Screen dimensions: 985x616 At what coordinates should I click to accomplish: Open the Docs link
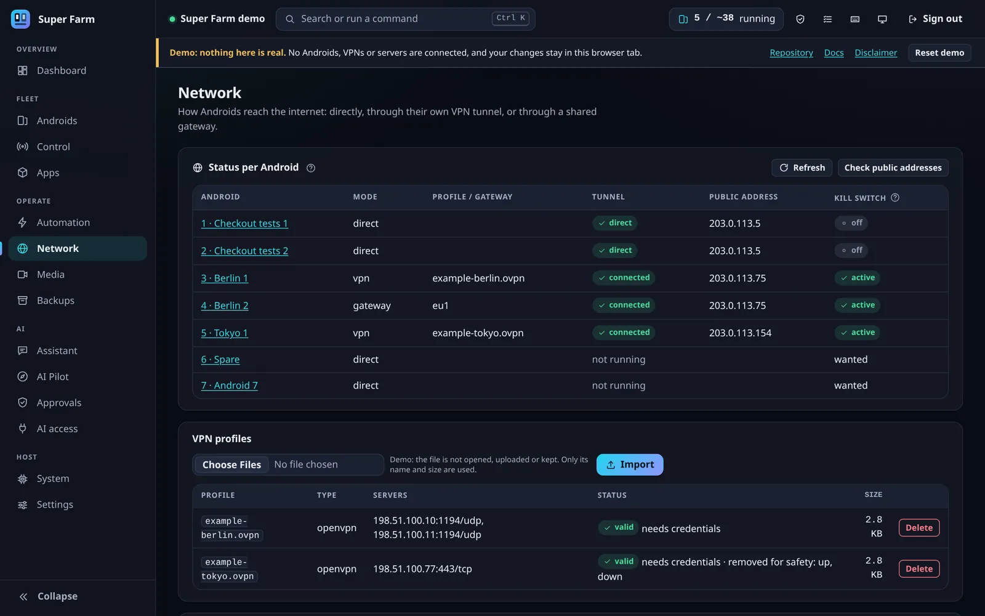pyautogui.click(x=834, y=53)
